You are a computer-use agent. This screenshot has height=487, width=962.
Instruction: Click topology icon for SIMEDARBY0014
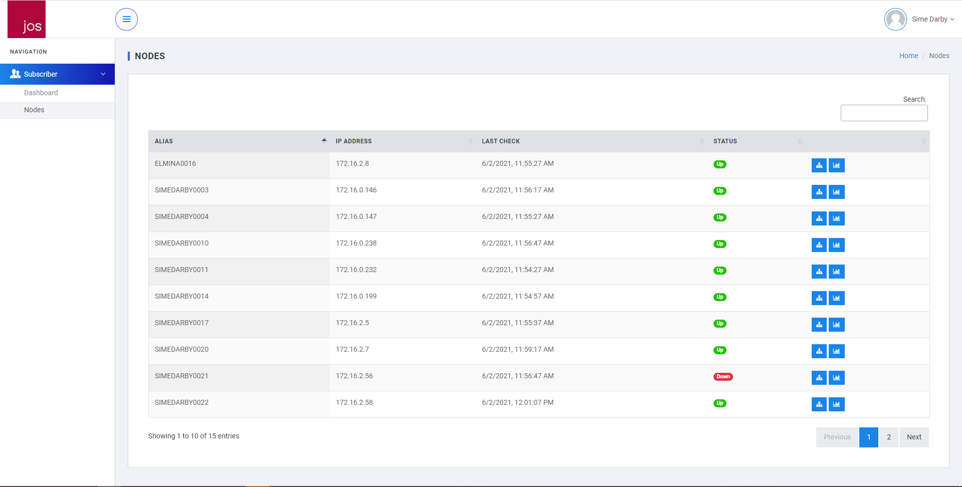[x=819, y=298]
